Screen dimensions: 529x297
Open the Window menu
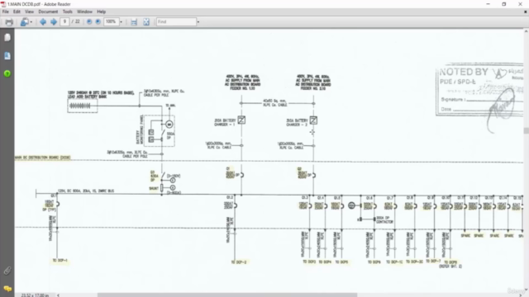84,12
